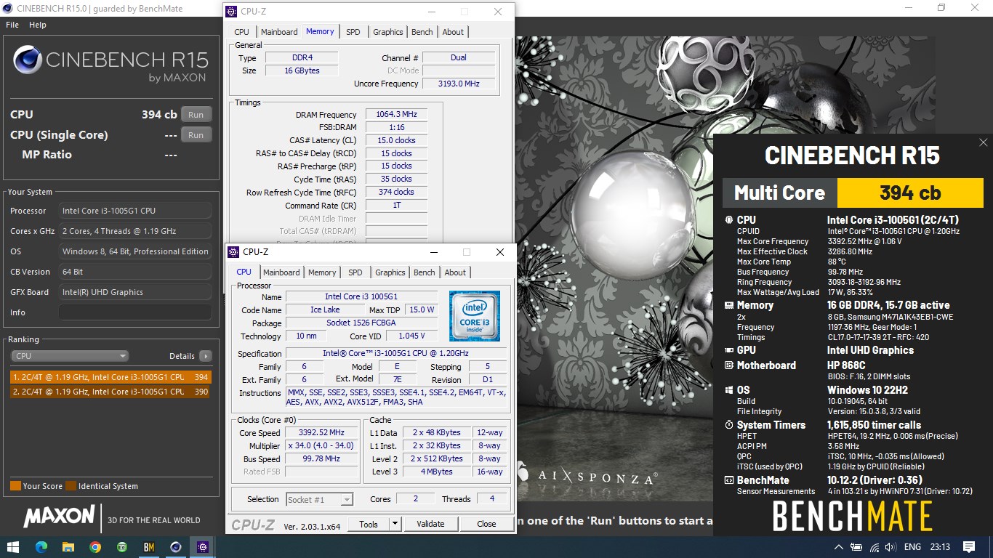
Task: Open Graphics tab in the Processor-info CPU-Z window
Action: point(390,272)
